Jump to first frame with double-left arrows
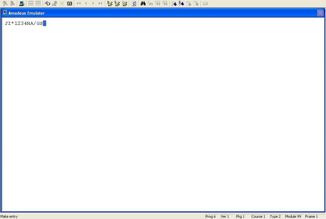Screen dimensions: 326x219 (79, 4)
